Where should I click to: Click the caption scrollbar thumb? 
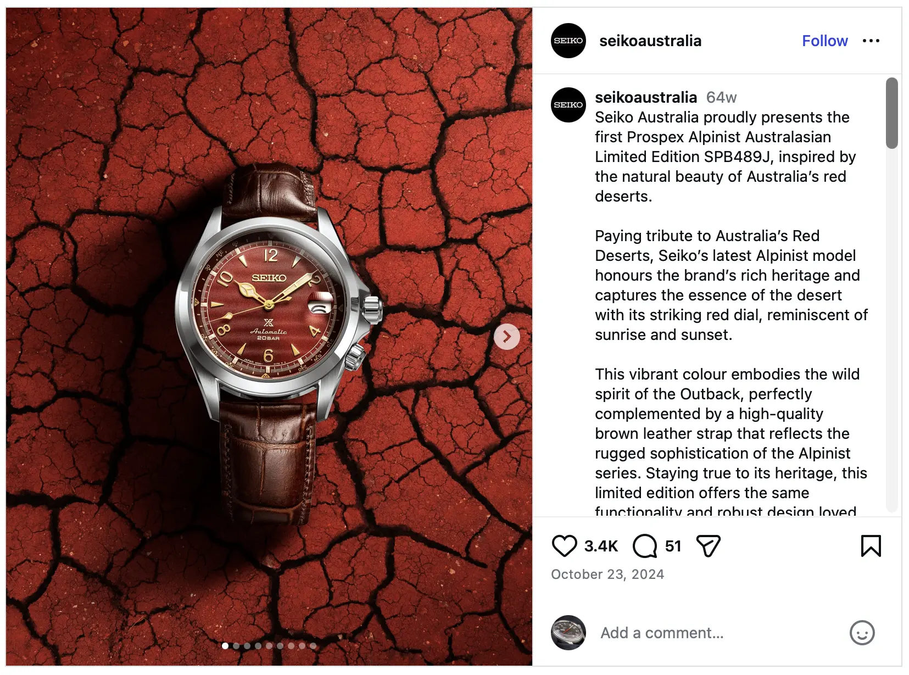coord(891,113)
